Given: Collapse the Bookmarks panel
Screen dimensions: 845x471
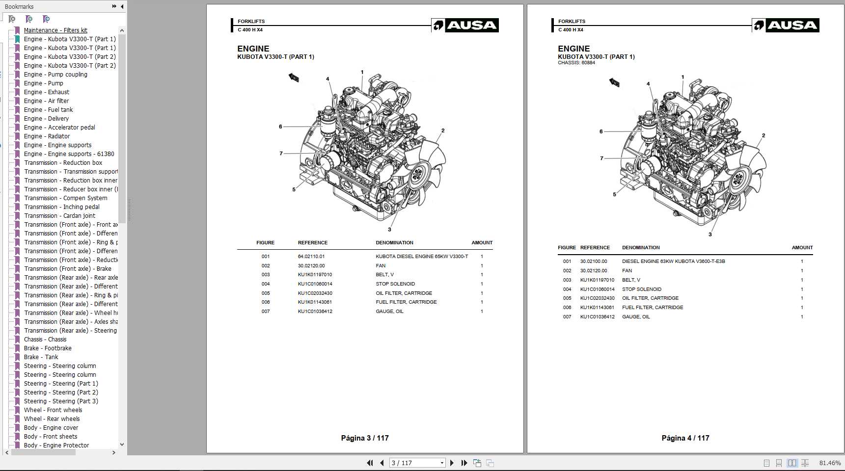Looking at the screenshot, I should [121, 6].
